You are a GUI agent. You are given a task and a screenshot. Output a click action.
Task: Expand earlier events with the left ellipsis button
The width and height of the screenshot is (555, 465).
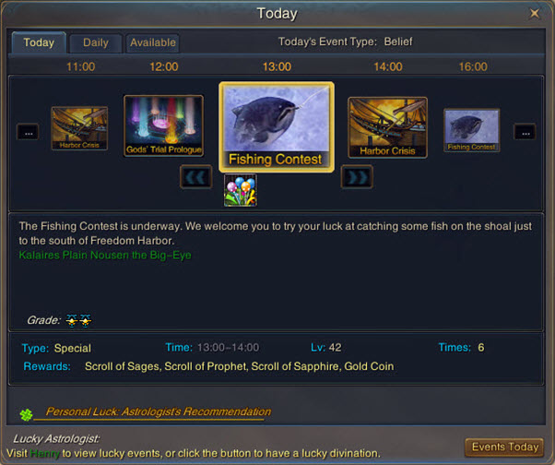28,132
